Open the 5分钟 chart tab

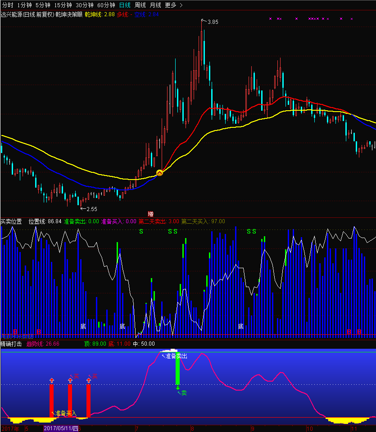tap(43, 5)
